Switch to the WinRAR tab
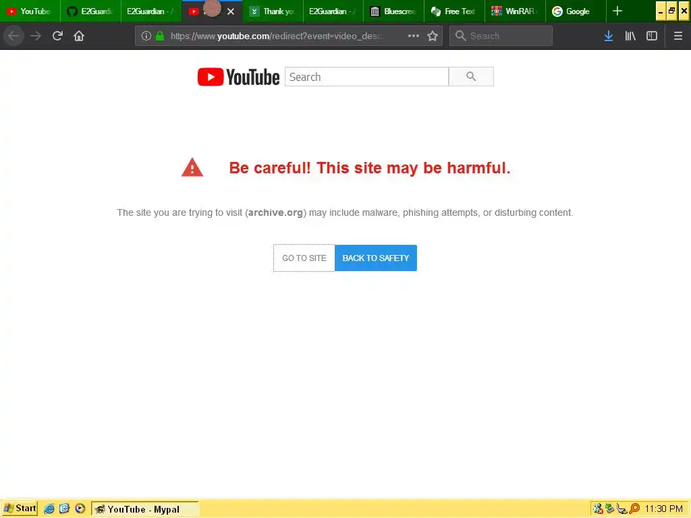 [x=515, y=11]
